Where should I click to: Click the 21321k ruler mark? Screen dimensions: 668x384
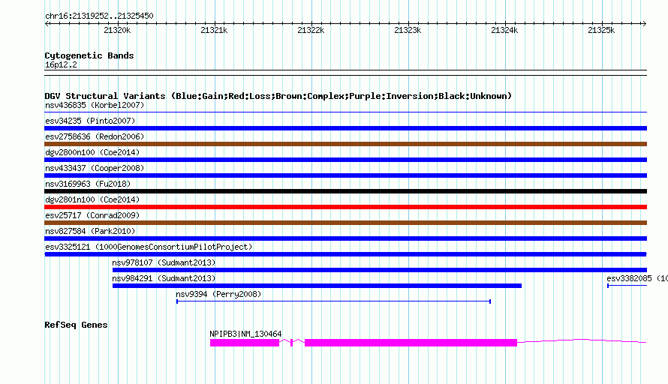click(214, 30)
